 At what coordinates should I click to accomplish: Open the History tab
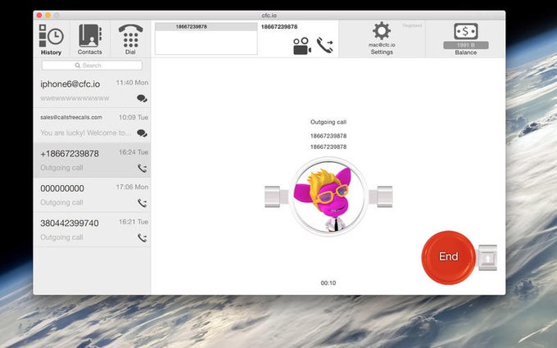coord(51,39)
